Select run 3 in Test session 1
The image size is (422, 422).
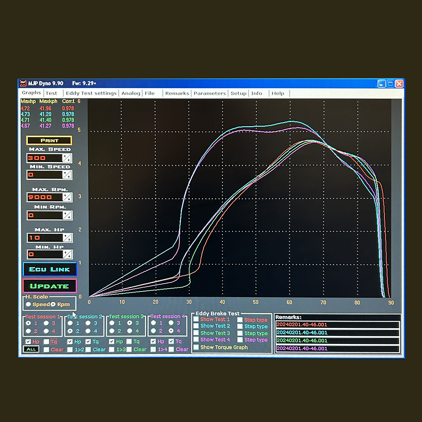tap(46, 323)
